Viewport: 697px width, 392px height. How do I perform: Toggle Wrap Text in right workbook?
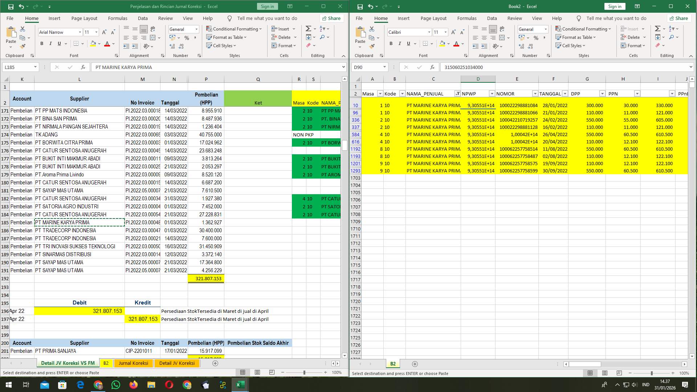click(502, 29)
